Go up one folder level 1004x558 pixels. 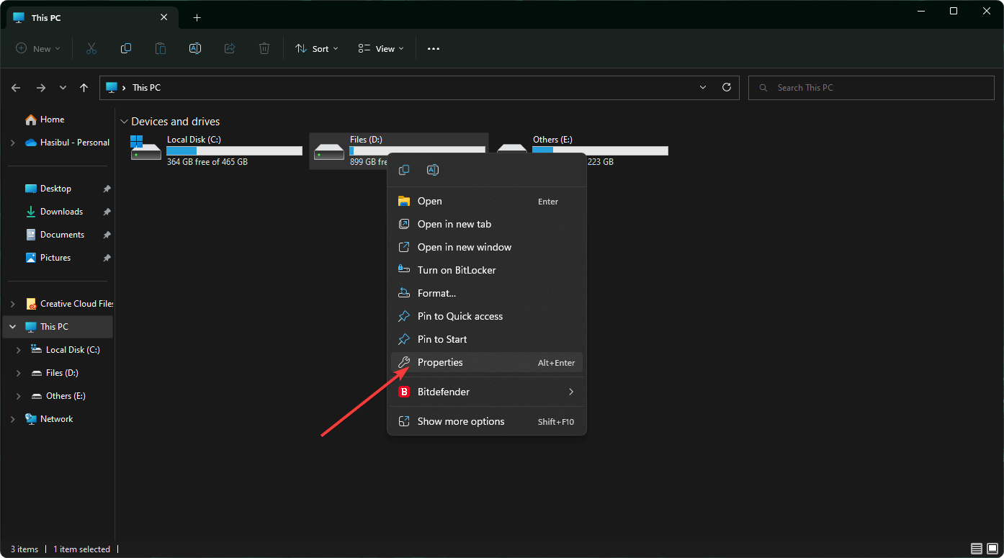[x=84, y=88]
